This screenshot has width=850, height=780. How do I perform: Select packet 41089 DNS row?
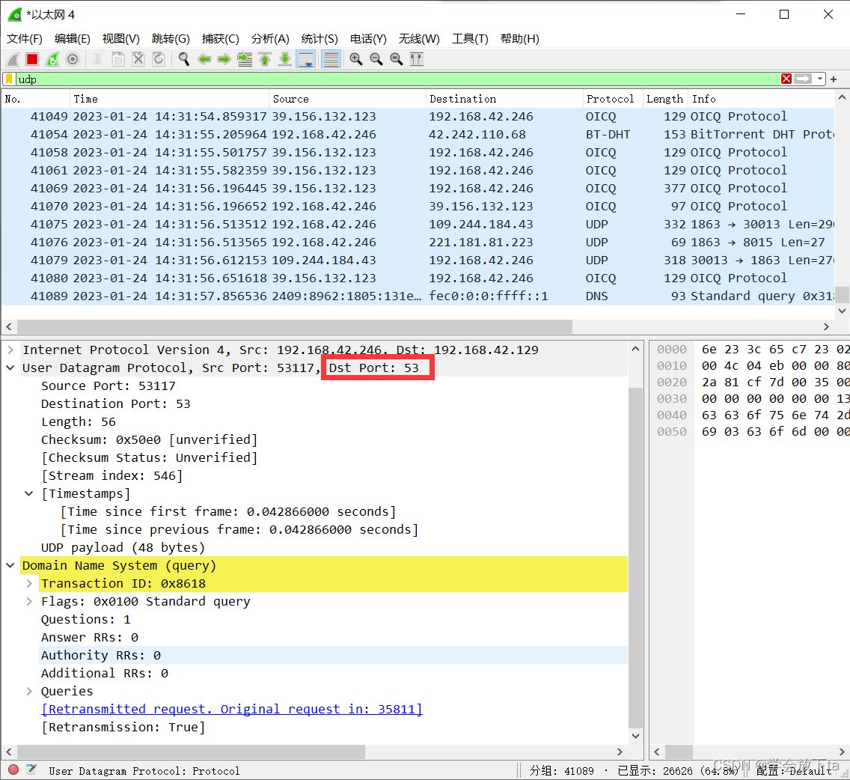[x=418, y=296]
